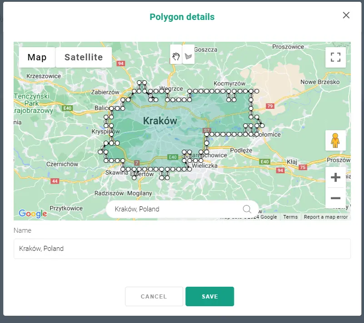Click the Nowe Brzesko map label

[x=320, y=82]
